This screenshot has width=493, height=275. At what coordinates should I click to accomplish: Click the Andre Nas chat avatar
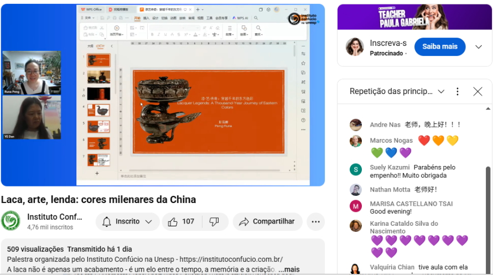355,125
